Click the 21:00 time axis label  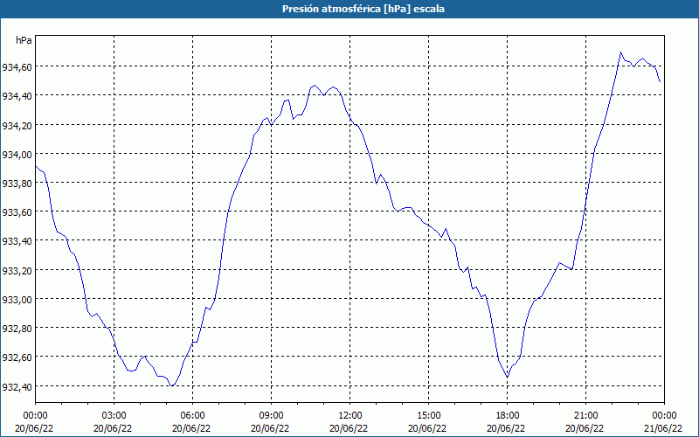pyautogui.click(x=585, y=416)
